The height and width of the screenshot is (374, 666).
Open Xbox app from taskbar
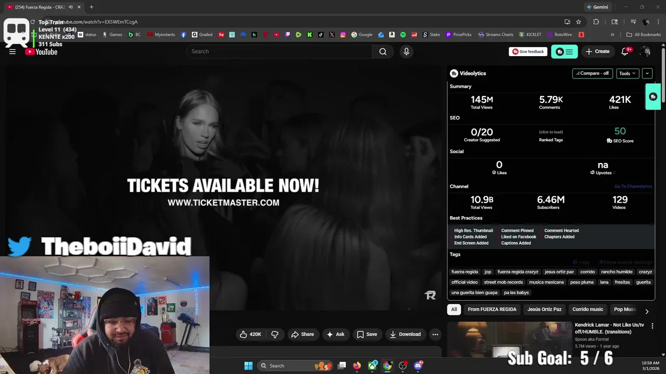click(373, 366)
